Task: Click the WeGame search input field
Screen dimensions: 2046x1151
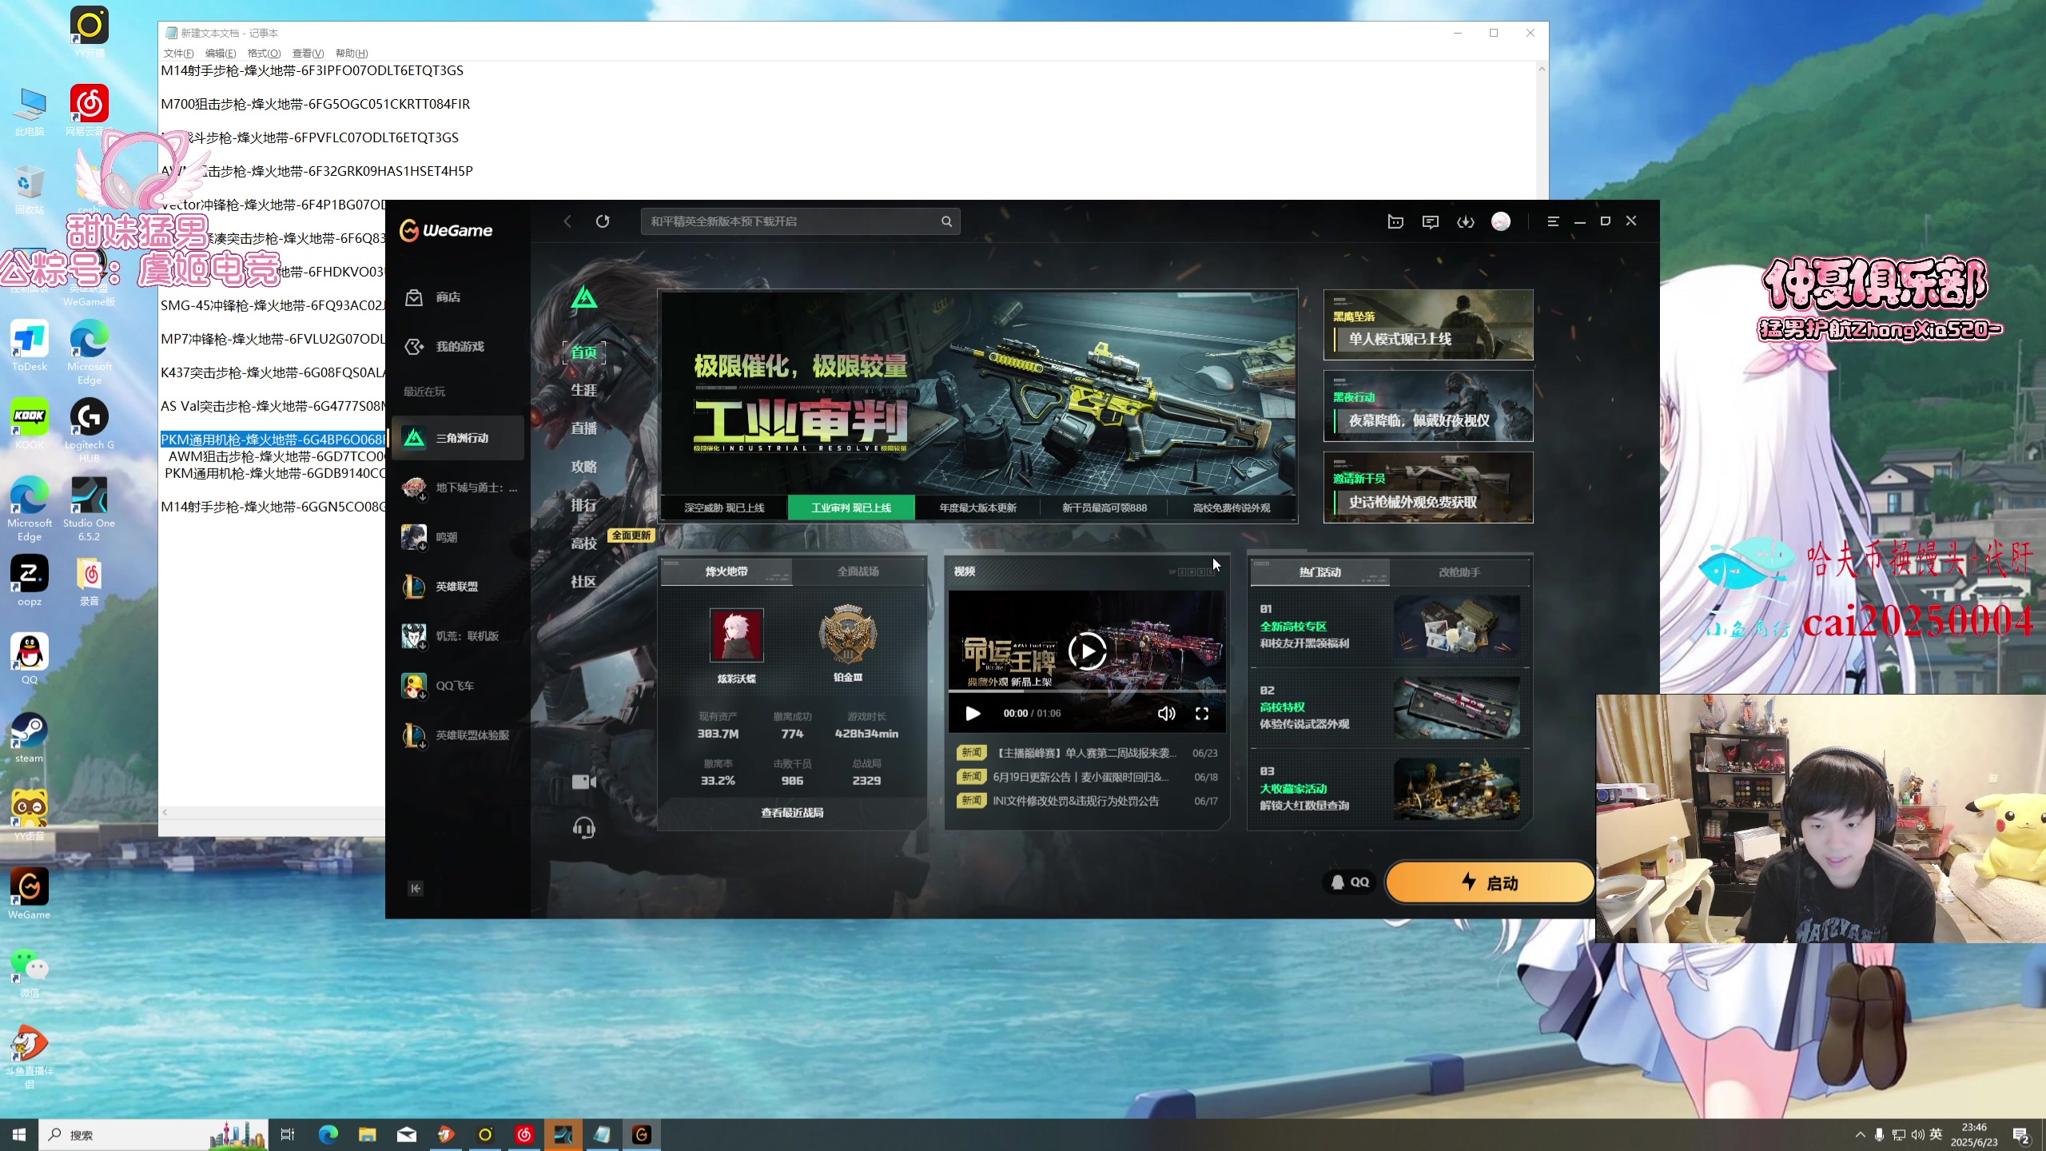Action: (800, 221)
